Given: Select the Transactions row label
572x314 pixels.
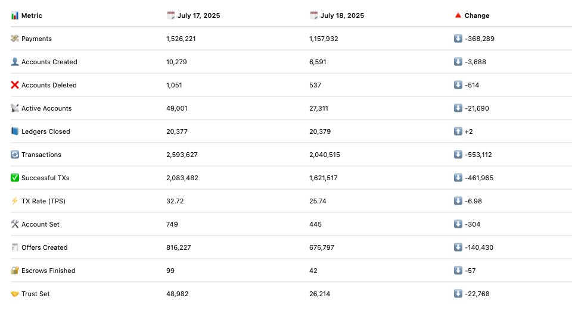Looking at the screenshot, I should (x=41, y=155).
